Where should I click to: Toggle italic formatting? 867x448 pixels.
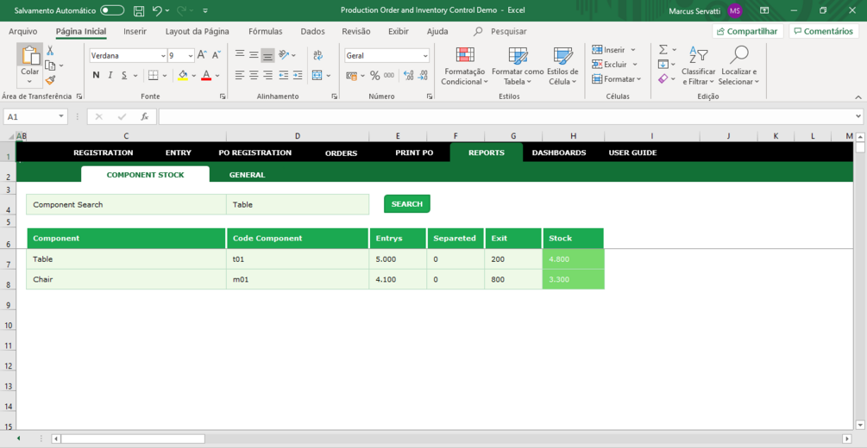110,75
